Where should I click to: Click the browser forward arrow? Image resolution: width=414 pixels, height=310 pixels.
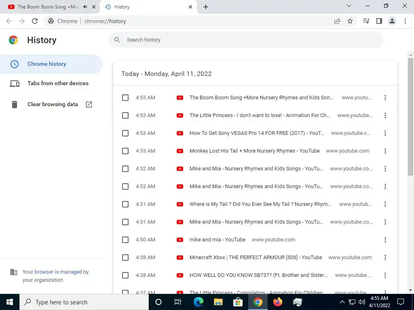pyautogui.click(x=22, y=21)
